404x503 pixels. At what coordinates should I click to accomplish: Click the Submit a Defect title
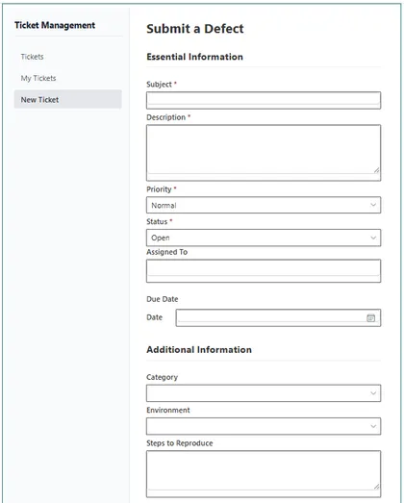(195, 29)
